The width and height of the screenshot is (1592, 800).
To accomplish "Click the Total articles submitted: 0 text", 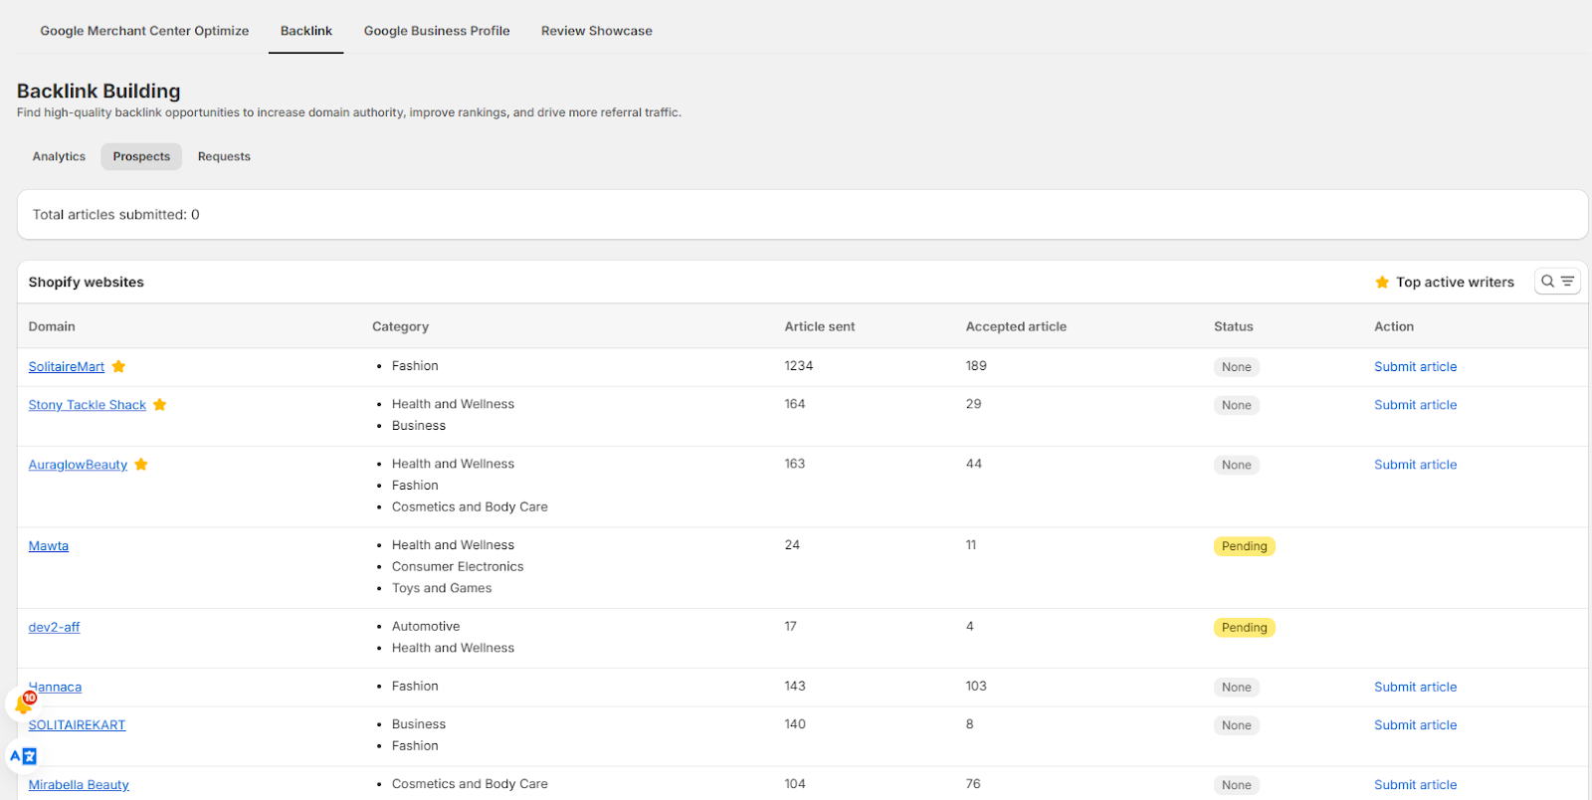I will [116, 215].
